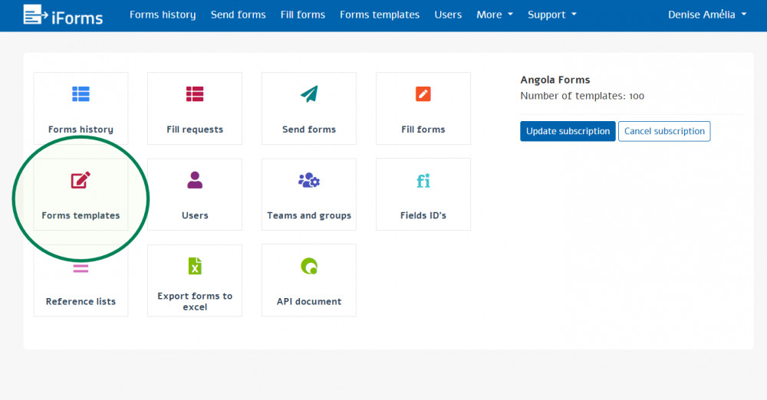Go to Forms history in the navbar
767x400 pixels.
pyautogui.click(x=163, y=15)
